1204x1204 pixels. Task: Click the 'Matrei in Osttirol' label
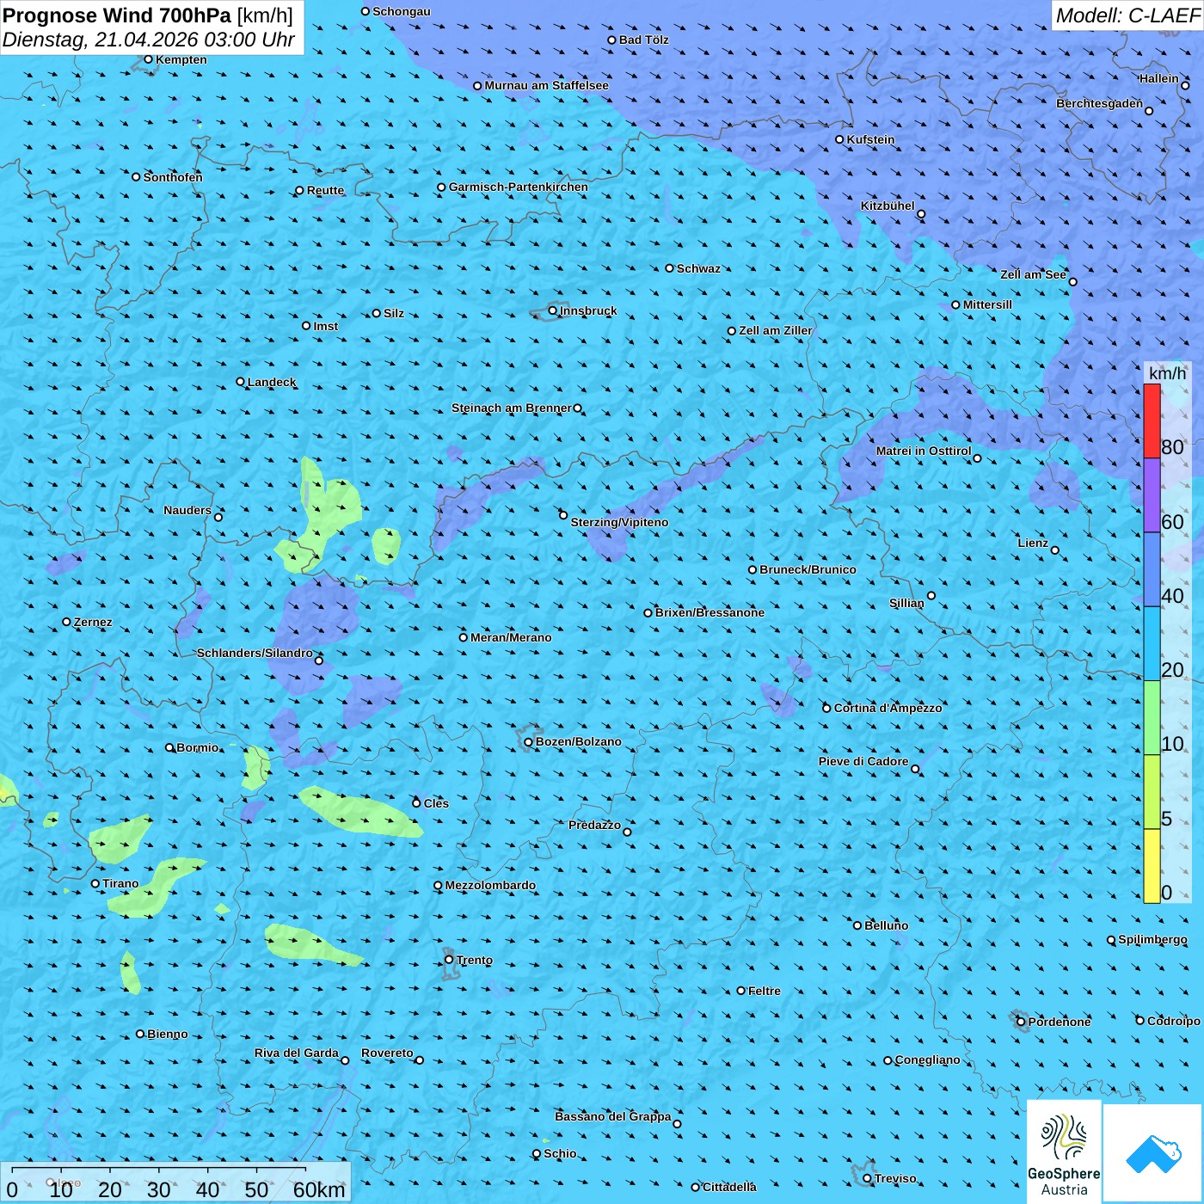point(924,451)
